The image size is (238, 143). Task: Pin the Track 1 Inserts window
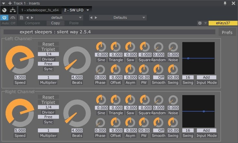(225, 3)
